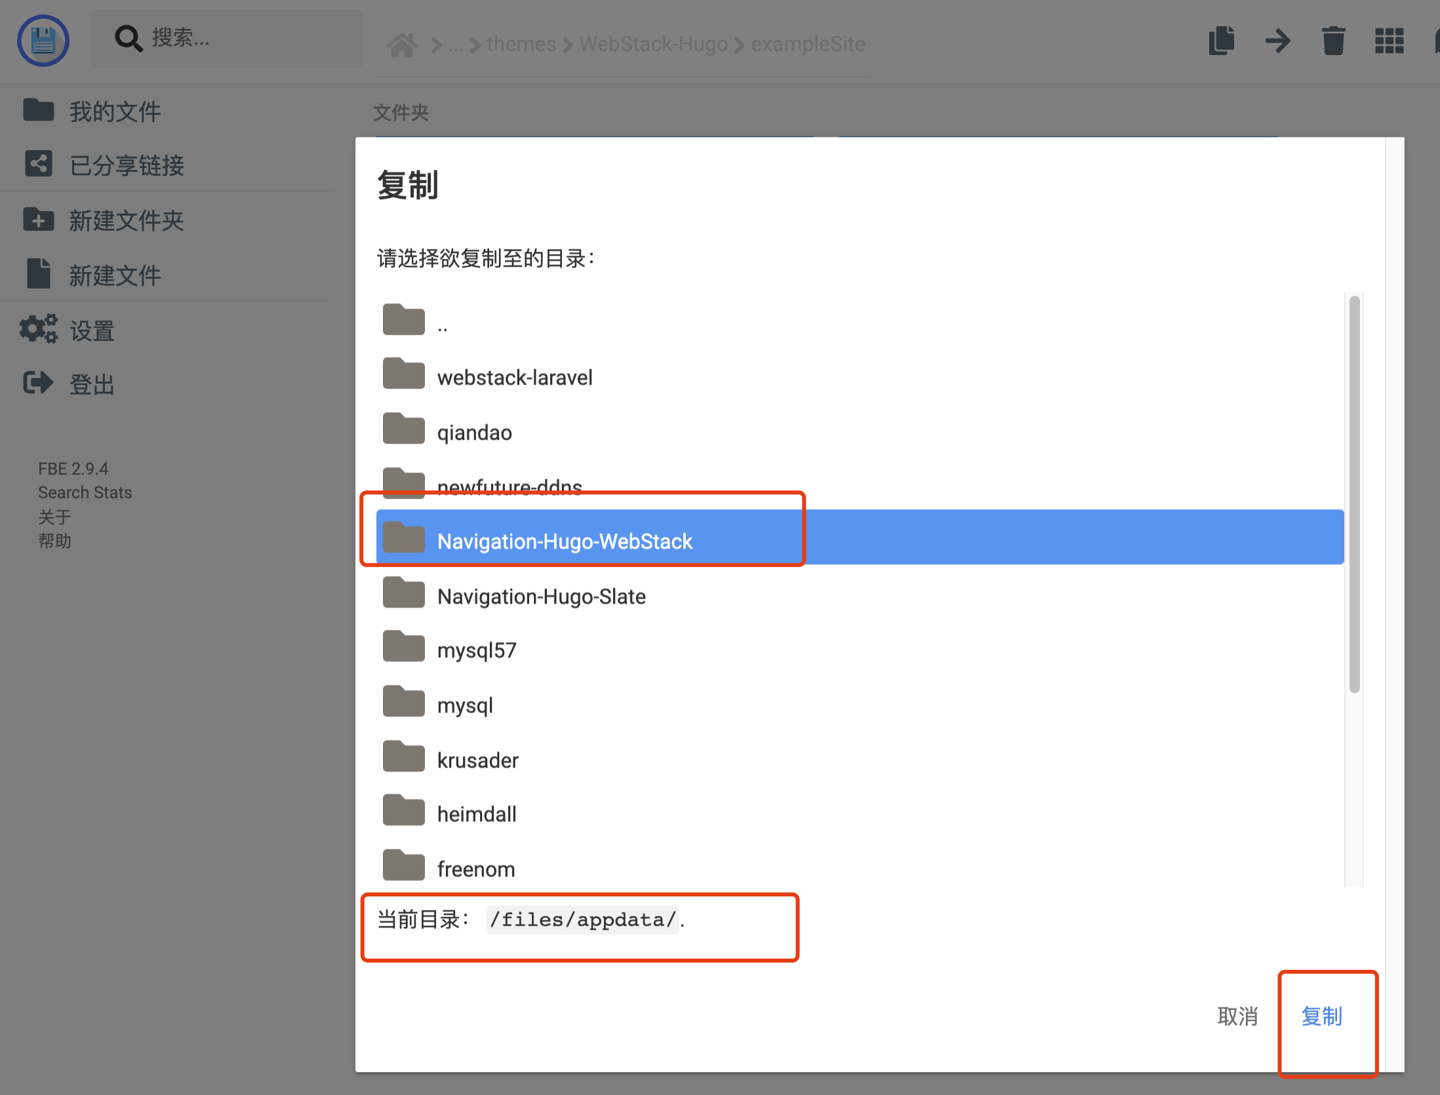Click the search magnifier icon
Image resolution: width=1440 pixels, height=1095 pixels.
[129, 38]
